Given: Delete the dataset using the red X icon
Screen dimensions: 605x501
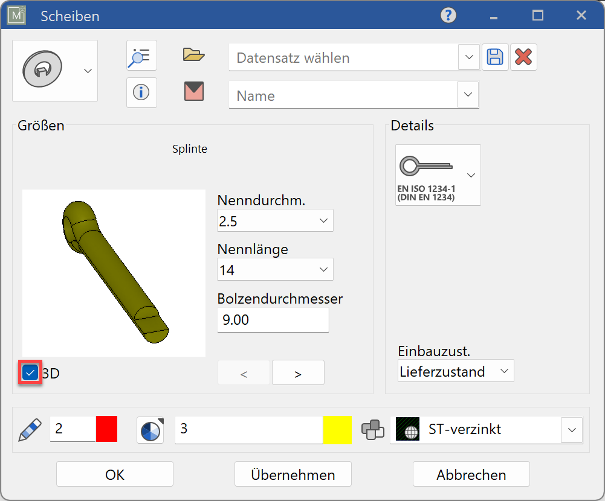Looking at the screenshot, I should (x=523, y=56).
